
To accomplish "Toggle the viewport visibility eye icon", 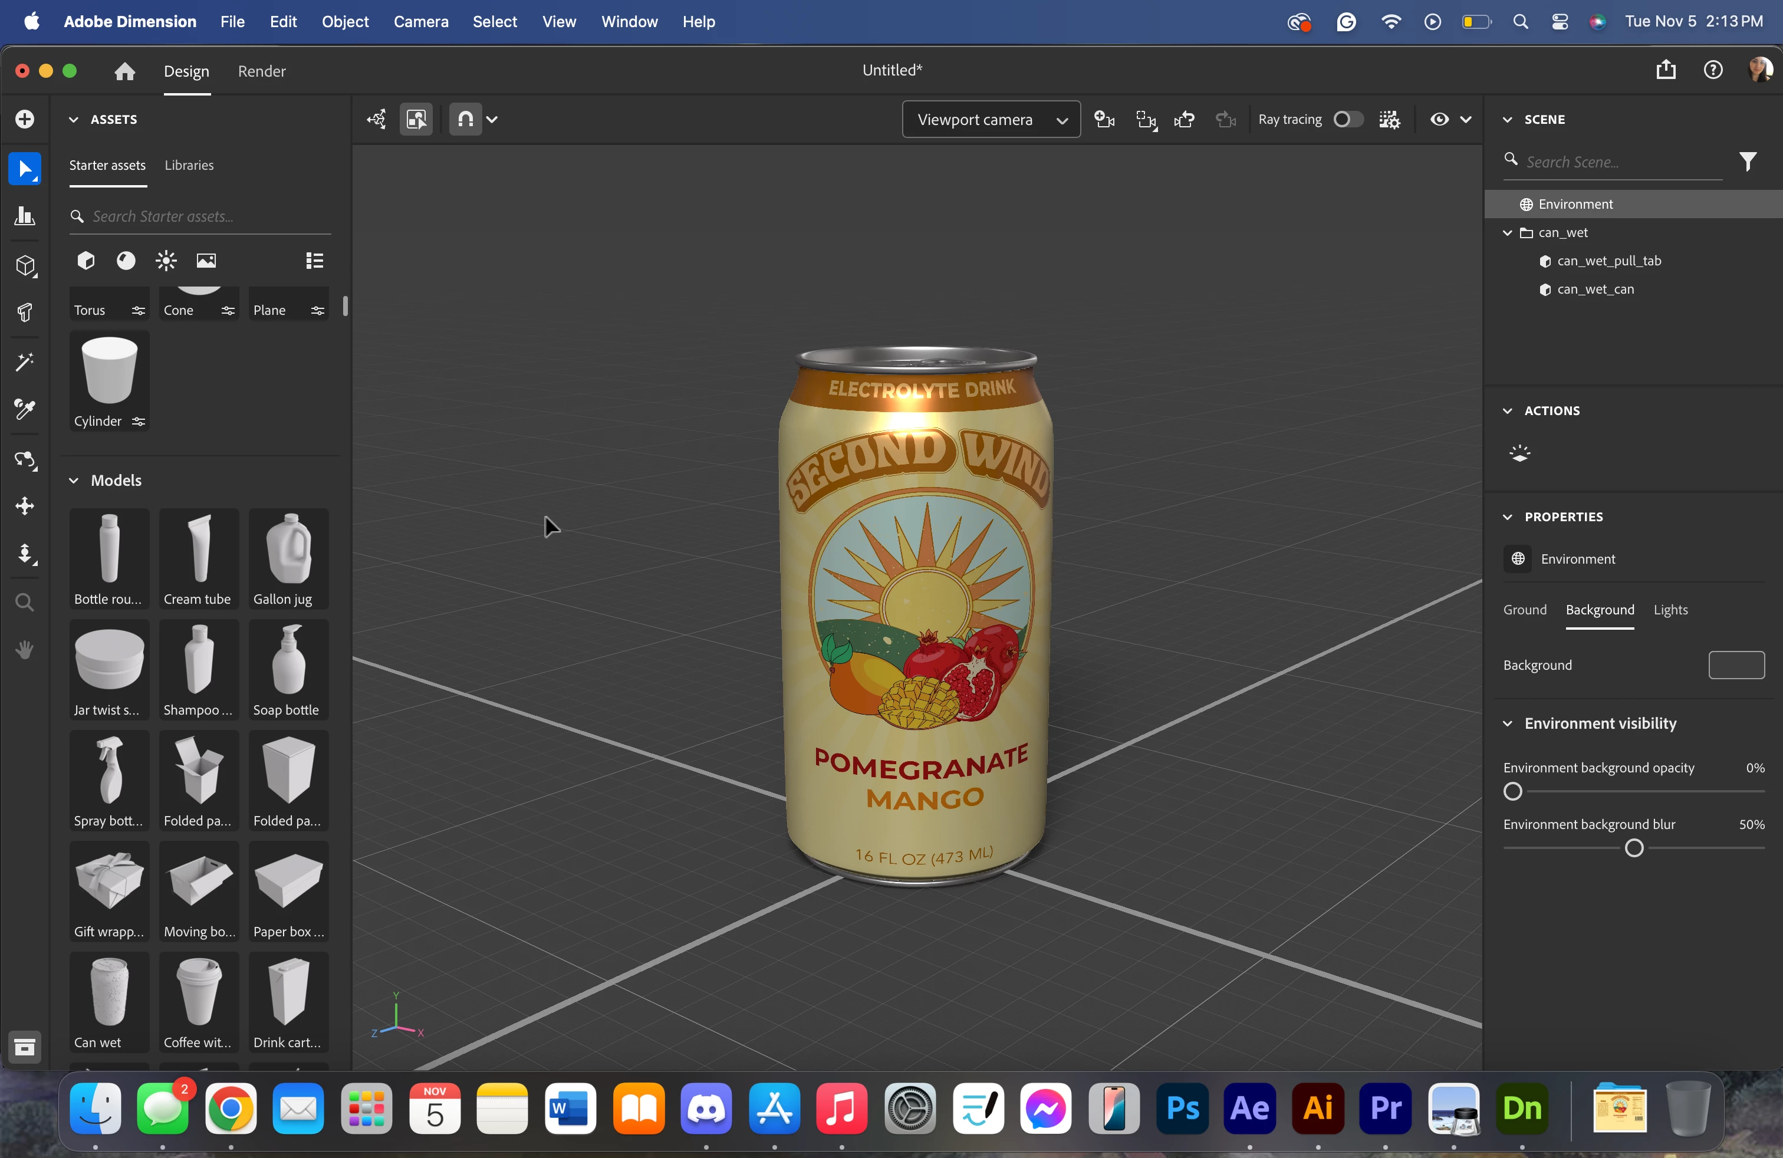I will (x=1439, y=120).
